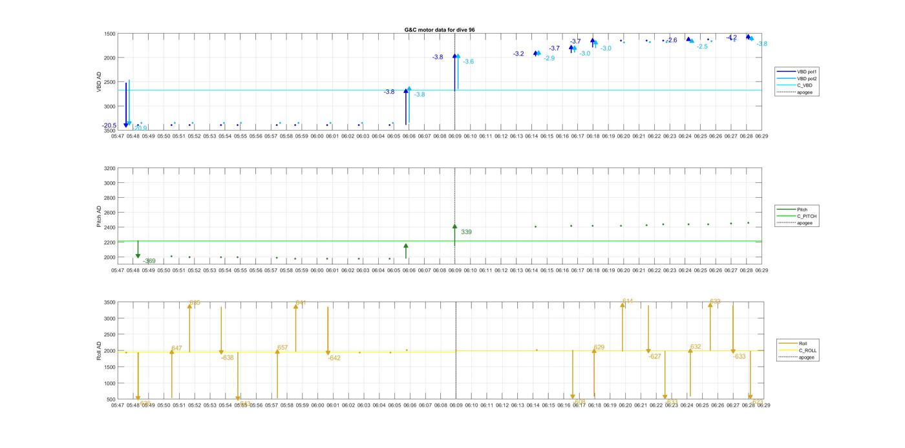905x448 pixels.
Task: Click the '-2.9' data label in VBD plot
Action: click(x=549, y=58)
